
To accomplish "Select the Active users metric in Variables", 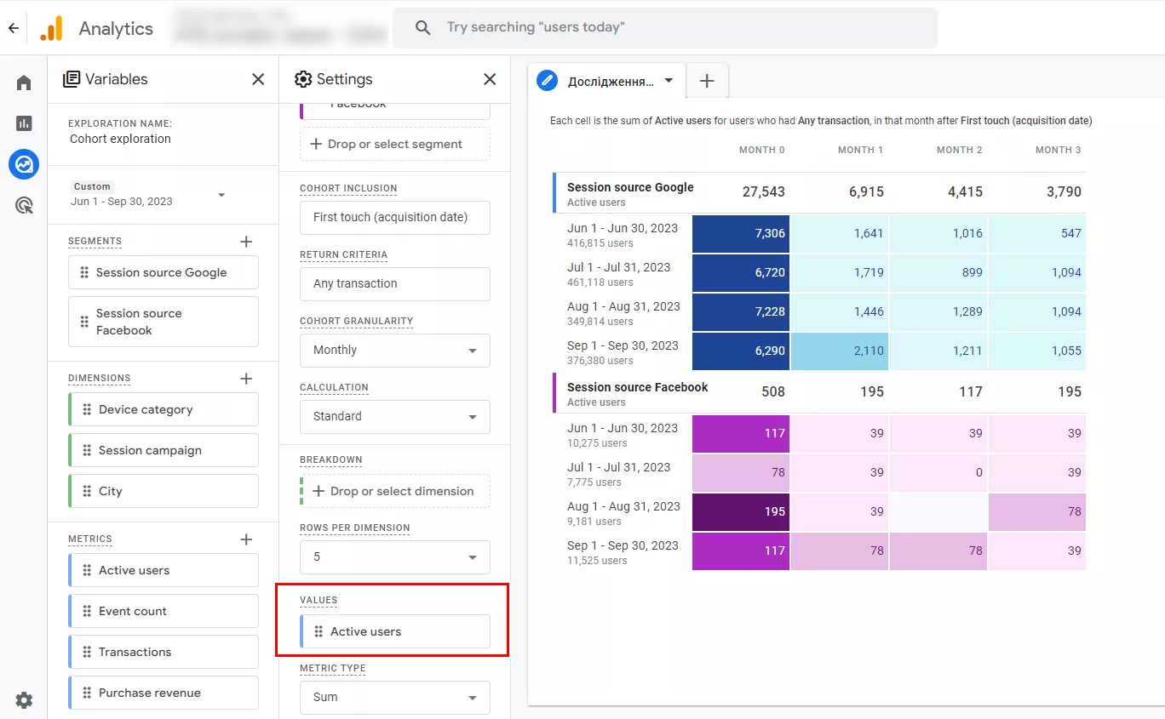I will (x=164, y=570).
